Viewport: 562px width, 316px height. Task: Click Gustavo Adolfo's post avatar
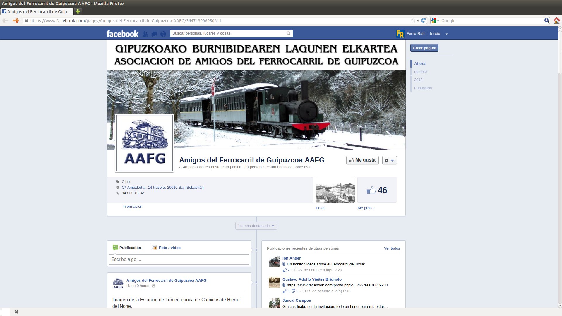(274, 282)
